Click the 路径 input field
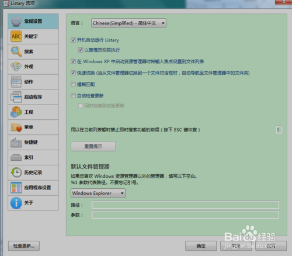The image size is (292, 256). [x=185, y=205]
